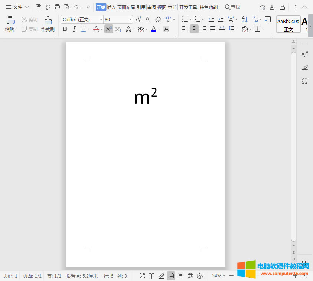
Task: Click the Print icon in quick toolbar
Action: click(57, 7)
